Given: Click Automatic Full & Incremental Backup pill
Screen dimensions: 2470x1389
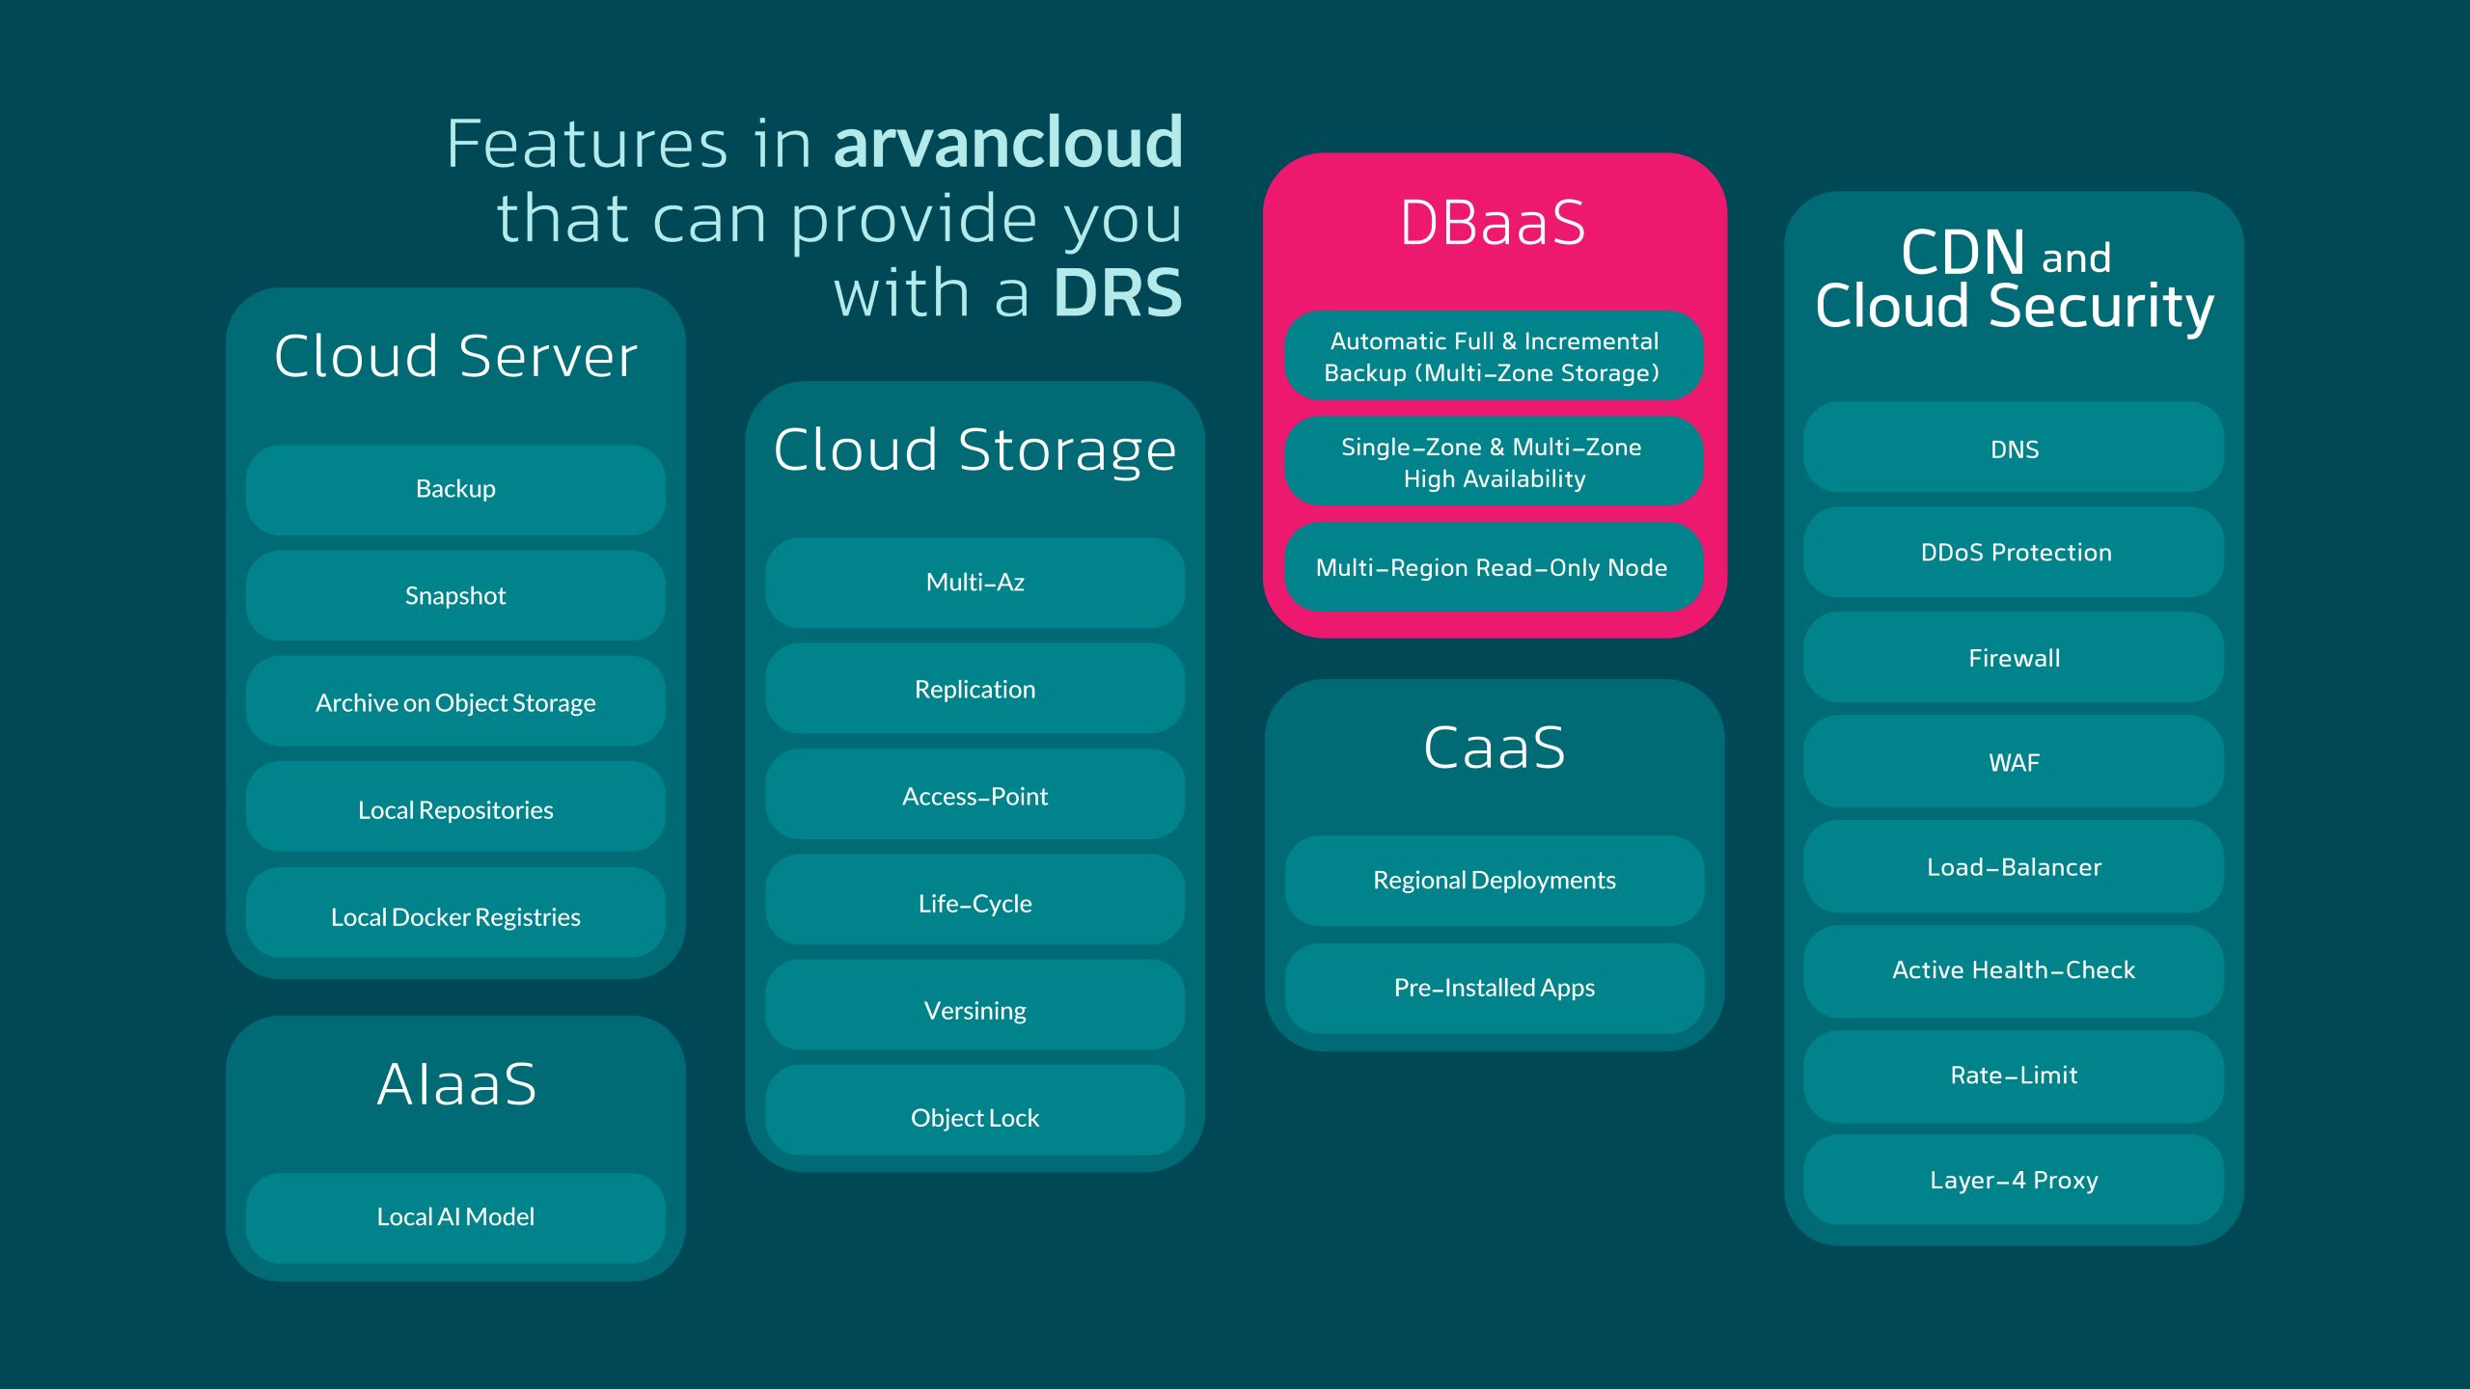Looking at the screenshot, I should tap(1493, 356).
